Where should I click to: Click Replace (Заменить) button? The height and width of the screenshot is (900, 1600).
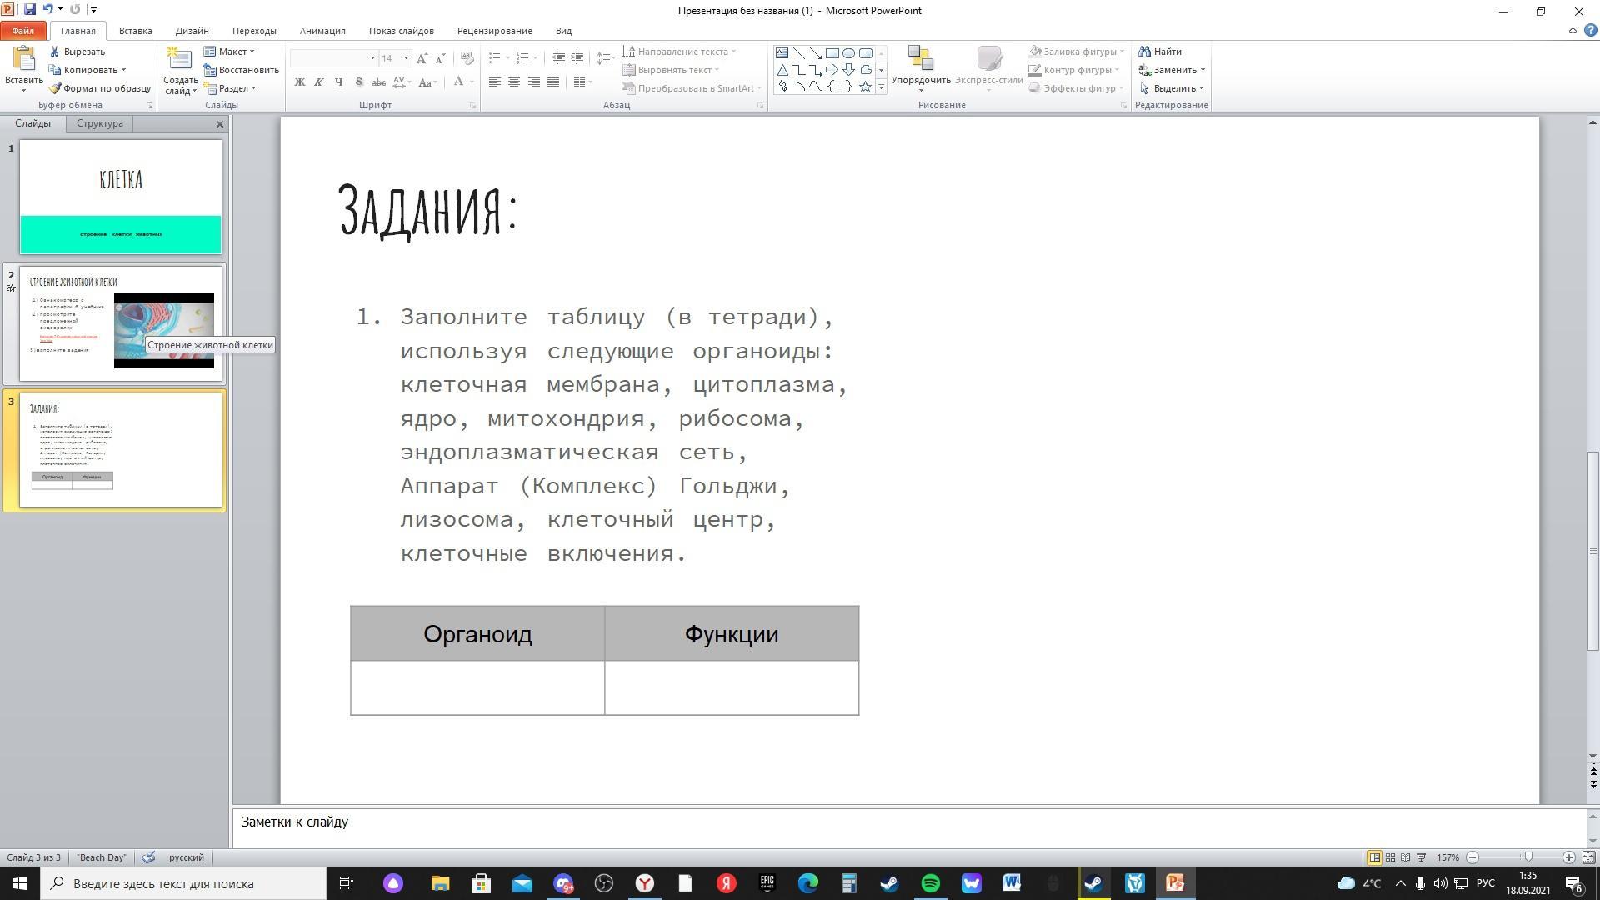pos(1172,70)
